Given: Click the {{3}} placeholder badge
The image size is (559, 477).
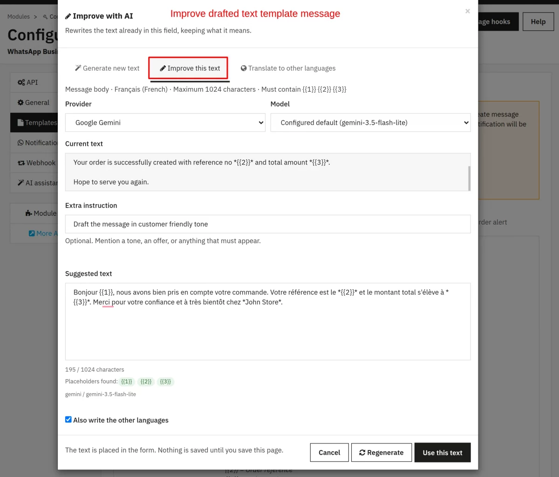Looking at the screenshot, I should point(165,382).
